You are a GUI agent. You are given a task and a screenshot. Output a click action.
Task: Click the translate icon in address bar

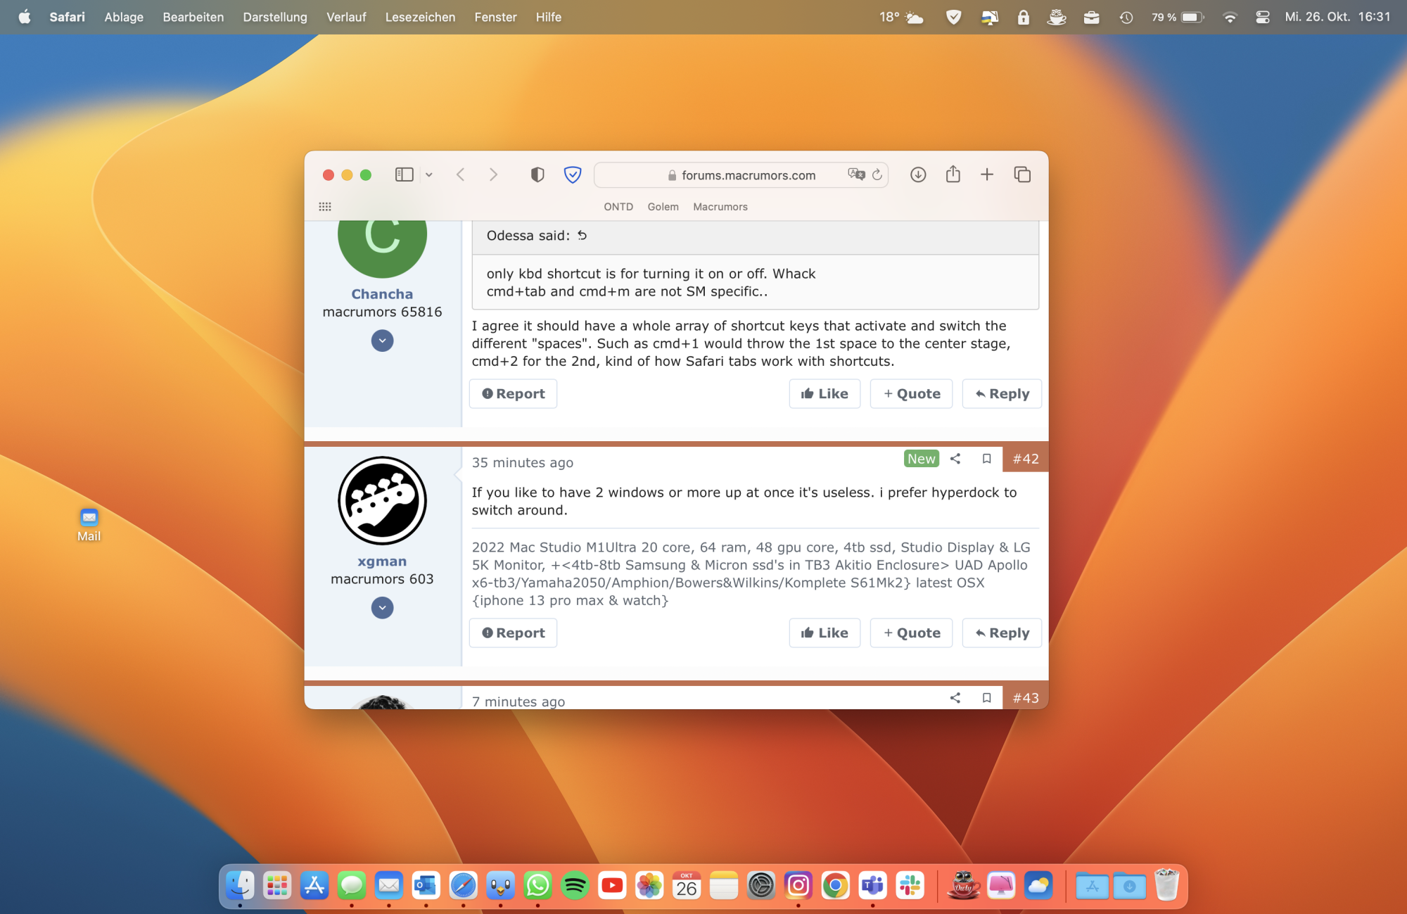pyautogui.click(x=855, y=174)
